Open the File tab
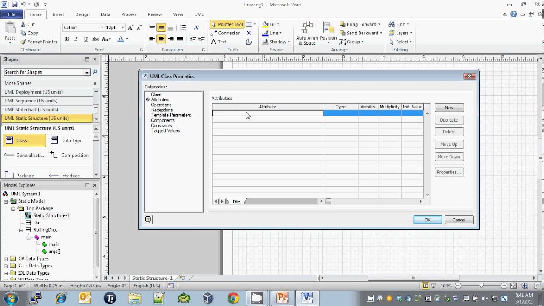Screen dimensions: 544x306 click(11, 14)
